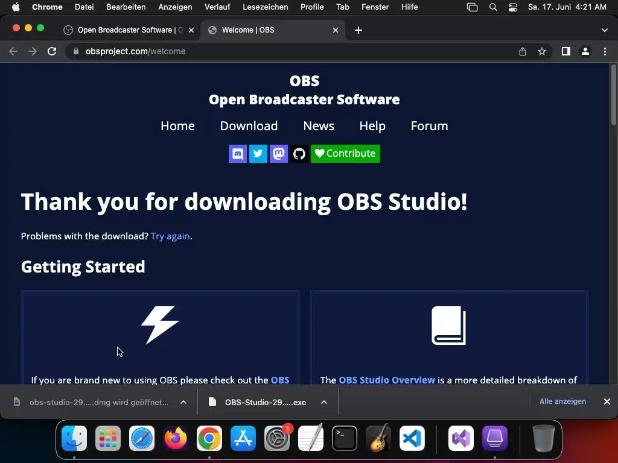Open the OBS Mastodon icon link
This screenshot has width=618, height=463.
coord(279,154)
